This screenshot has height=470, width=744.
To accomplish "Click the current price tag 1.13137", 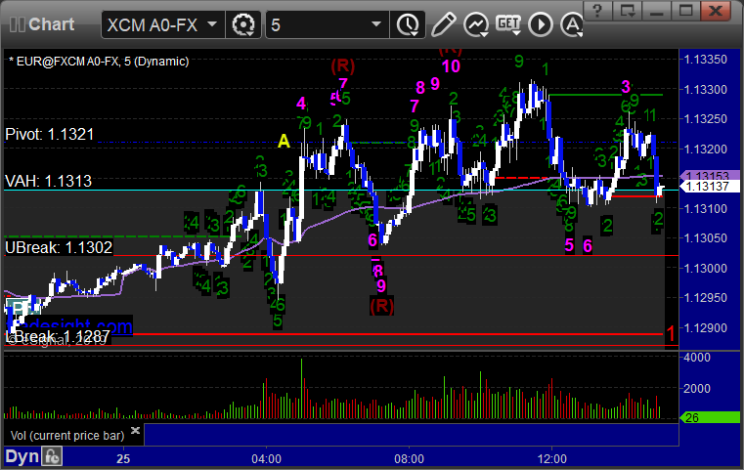I will [x=710, y=187].
